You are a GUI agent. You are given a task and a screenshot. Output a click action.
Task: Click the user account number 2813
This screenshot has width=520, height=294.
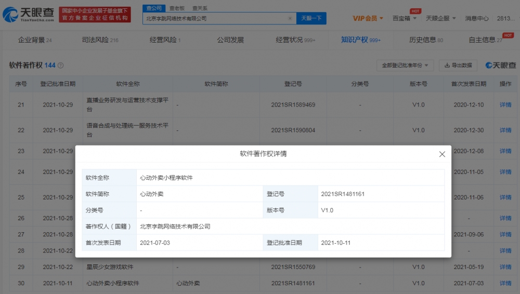(x=506, y=18)
